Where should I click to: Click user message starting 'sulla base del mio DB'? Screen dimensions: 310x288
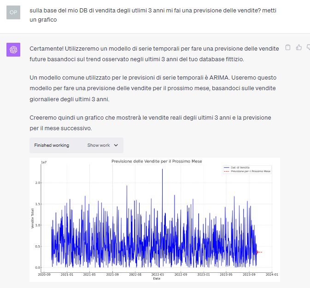point(153,15)
